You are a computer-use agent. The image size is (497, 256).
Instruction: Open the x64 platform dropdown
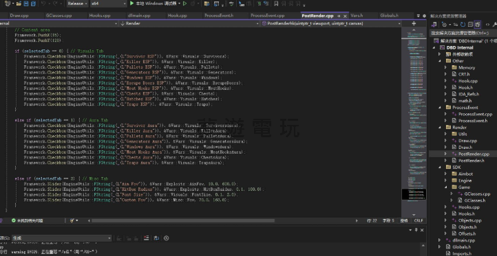(x=108, y=3)
